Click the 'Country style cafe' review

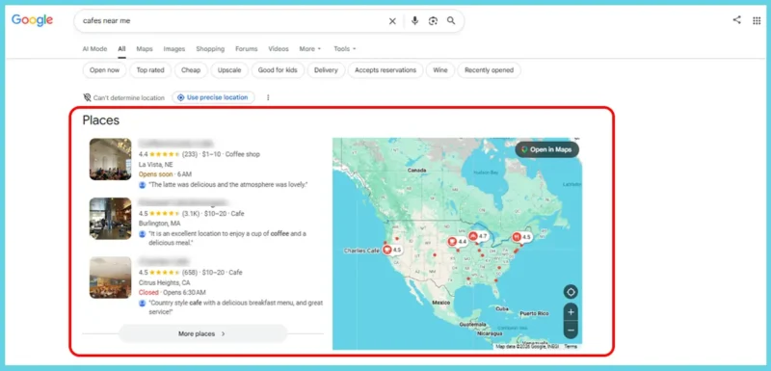coord(235,307)
